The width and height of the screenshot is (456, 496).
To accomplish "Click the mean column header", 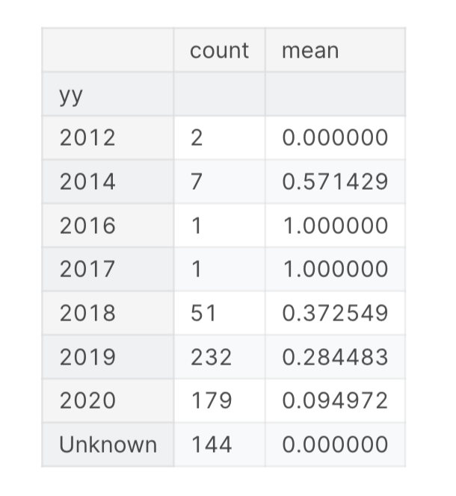I will pyautogui.click(x=310, y=51).
